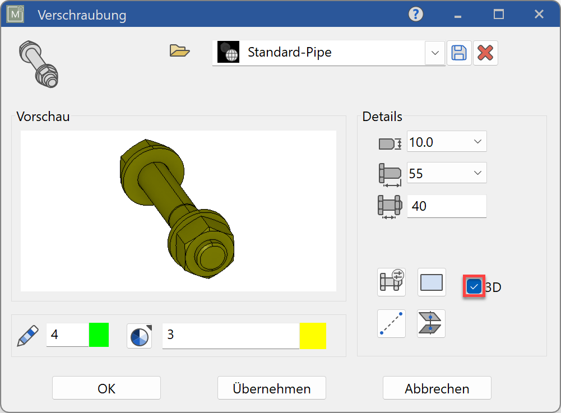Select the dashed line placement icon
The height and width of the screenshot is (413, 561).
tap(391, 323)
